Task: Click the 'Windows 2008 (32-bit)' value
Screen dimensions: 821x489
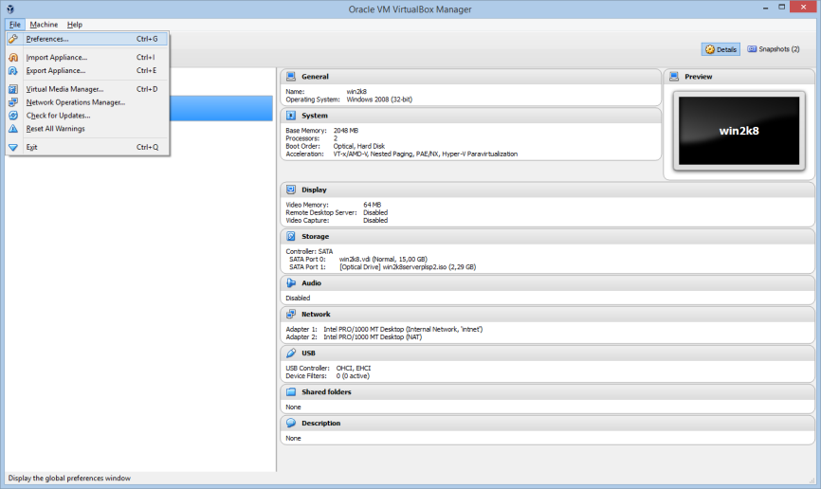Action: coord(379,100)
